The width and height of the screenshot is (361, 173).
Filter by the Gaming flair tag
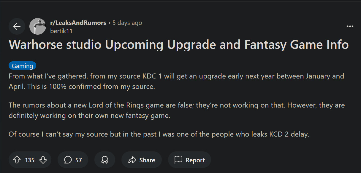click(23, 66)
